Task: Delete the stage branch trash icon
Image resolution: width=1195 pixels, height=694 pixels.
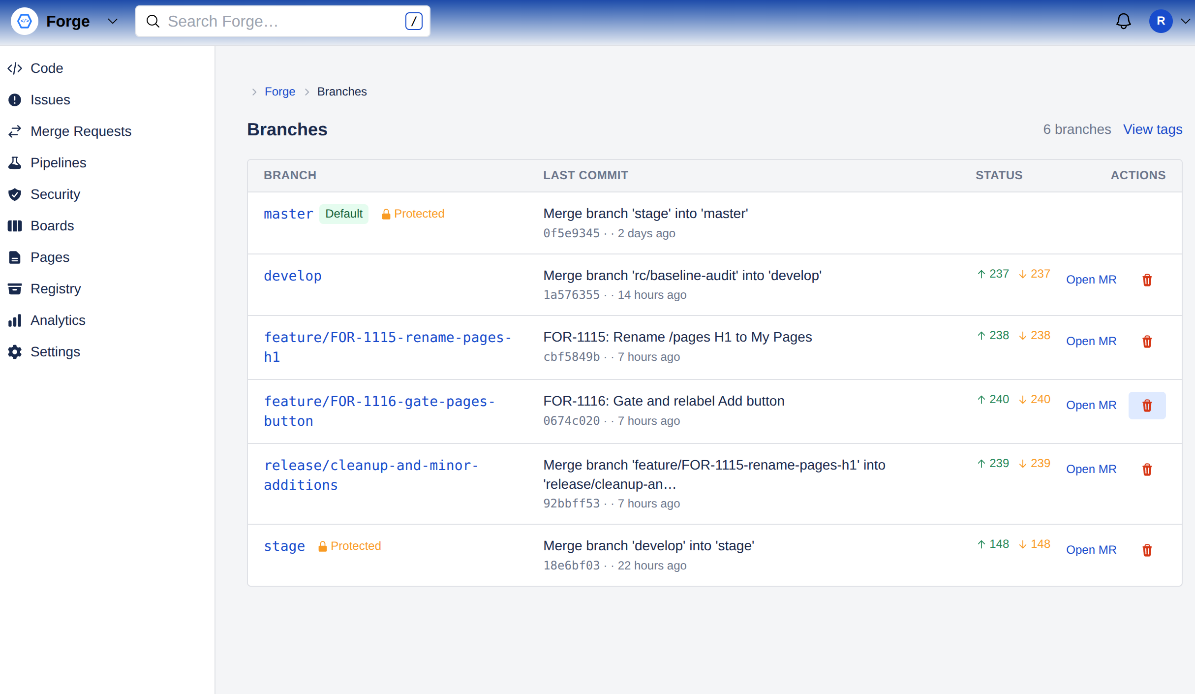Action: tap(1147, 550)
